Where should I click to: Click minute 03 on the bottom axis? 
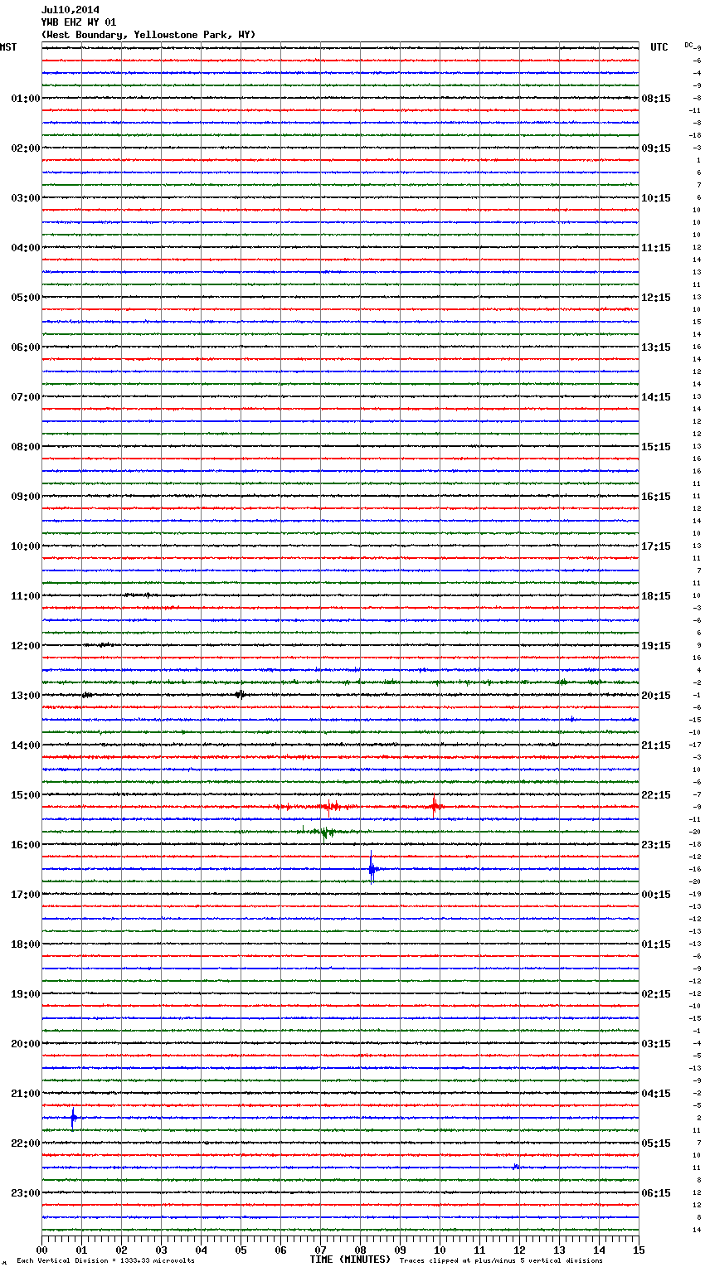161,1250
